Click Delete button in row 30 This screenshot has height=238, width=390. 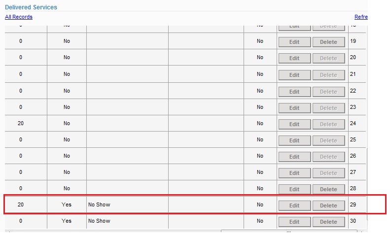[328, 222]
